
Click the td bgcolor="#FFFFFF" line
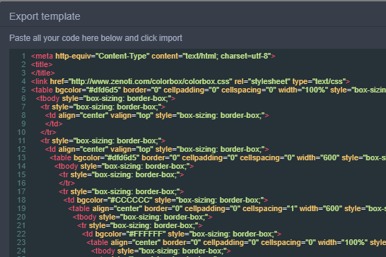click(x=182, y=234)
